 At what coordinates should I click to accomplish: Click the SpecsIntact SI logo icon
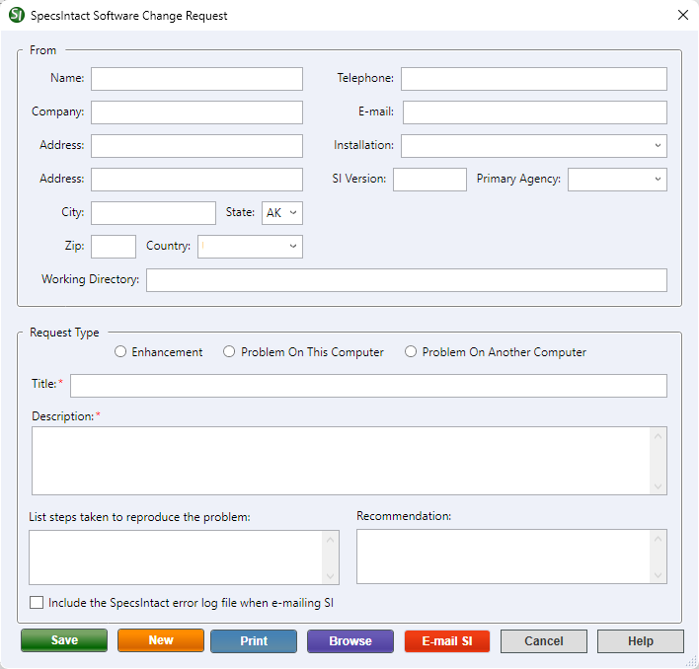click(17, 15)
